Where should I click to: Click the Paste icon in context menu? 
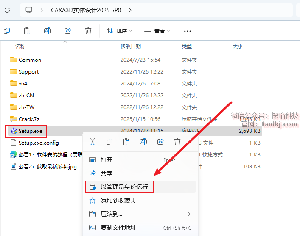tap(126, 142)
